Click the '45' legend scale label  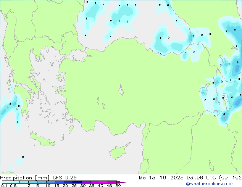109,185
